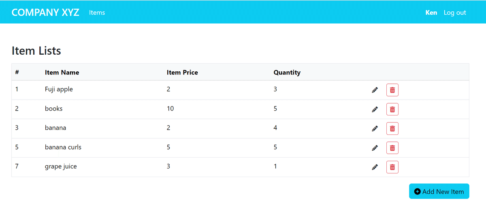The image size is (486, 207).
Task: Select the grape juice name cell
Action: click(61, 166)
